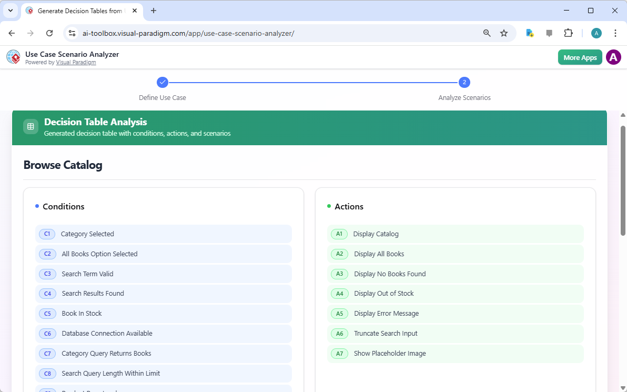Click the completed Define Use Case checkmark circle

[162, 82]
